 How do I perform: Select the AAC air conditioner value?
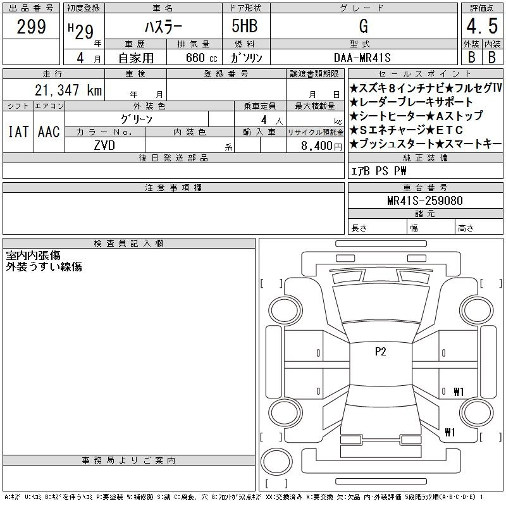pyautogui.click(x=49, y=132)
